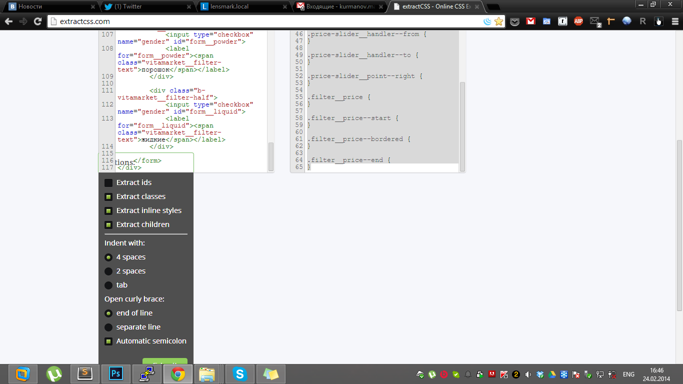Open the PageSpeed extension icon
This screenshot has height=384, width=683.
click(x=547, y=21)
